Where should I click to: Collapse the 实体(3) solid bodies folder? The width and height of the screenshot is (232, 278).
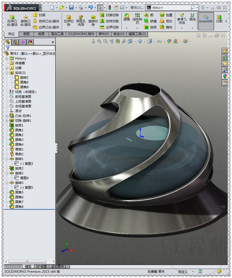click(x=7, y=73)
